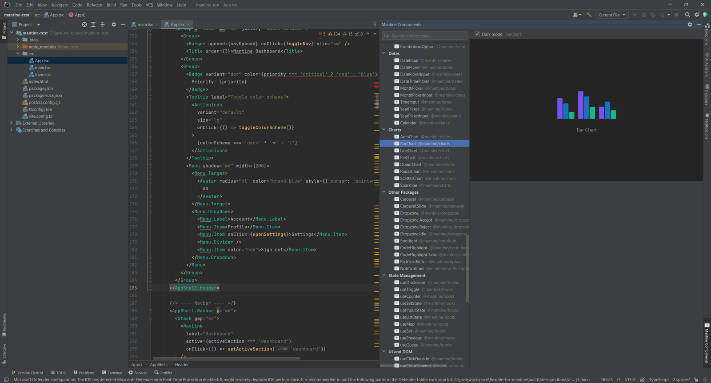This screenshot has width=711, height=383.
Task: Open Structure tool window on left sidebar
Action: pos(4,354)
